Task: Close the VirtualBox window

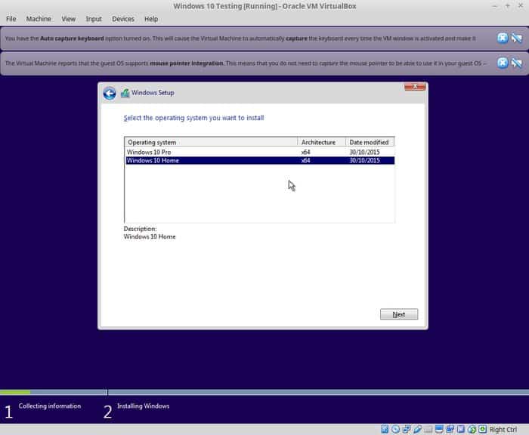Action: pyautogui.click(x=520, y=6)
